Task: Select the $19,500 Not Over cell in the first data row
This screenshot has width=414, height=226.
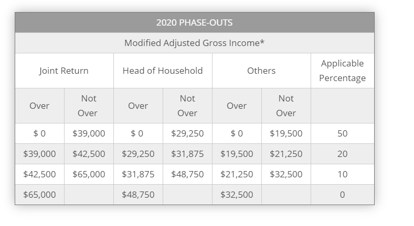Action: click(286, 133)
